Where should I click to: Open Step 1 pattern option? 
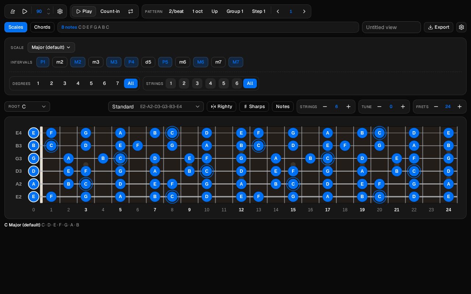(259, 11)
